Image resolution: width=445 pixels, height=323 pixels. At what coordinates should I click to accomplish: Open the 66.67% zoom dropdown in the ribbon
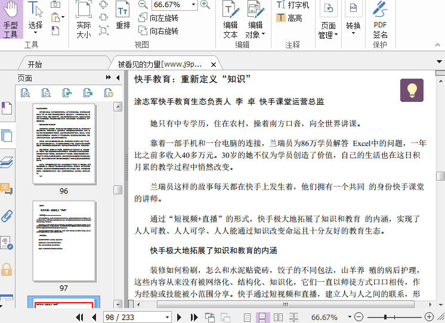coord(193,5)
